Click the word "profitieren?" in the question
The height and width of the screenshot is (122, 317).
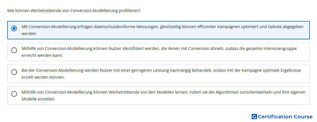pos(129,11)
